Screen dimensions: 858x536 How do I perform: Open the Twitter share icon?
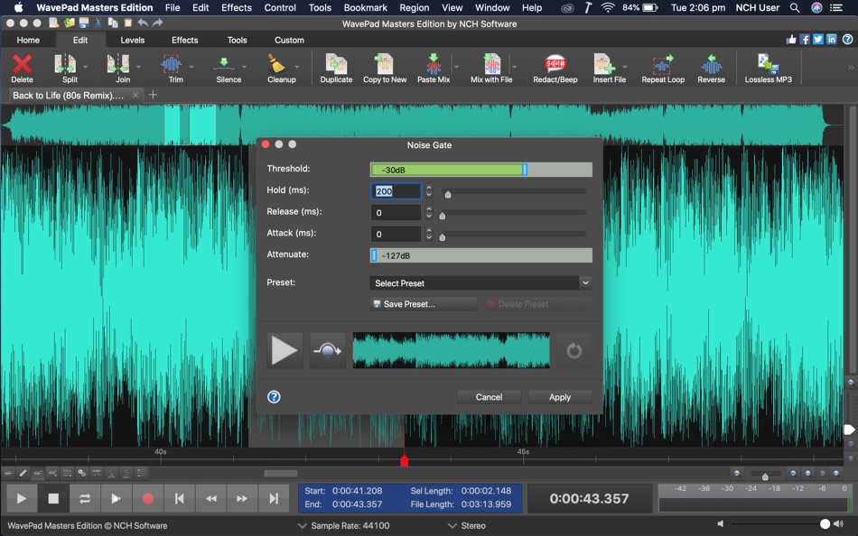tap(818, 40)
